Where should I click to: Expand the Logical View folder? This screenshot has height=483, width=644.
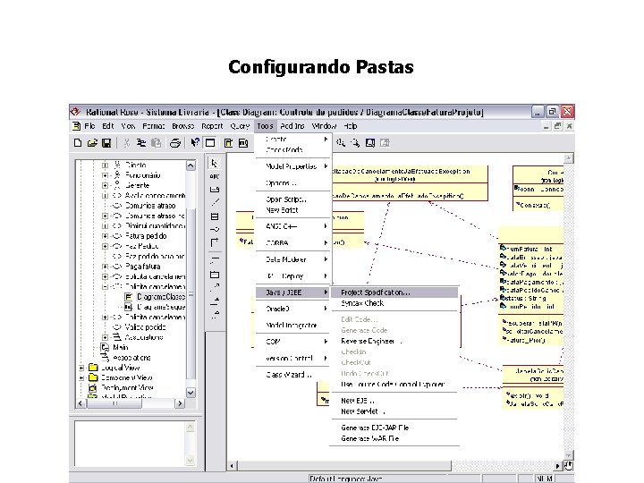(x=81, y=368)
